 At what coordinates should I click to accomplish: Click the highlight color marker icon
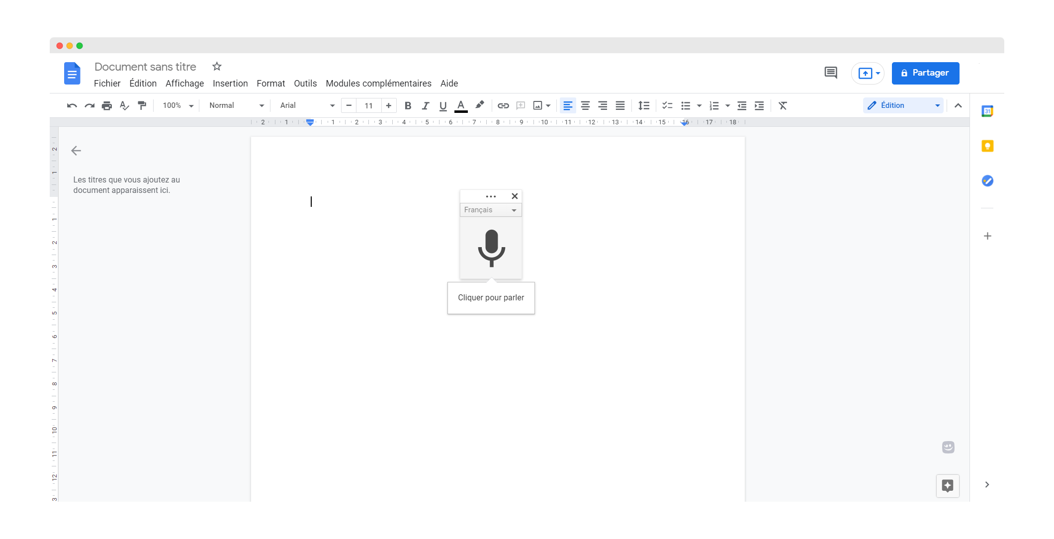479,105
